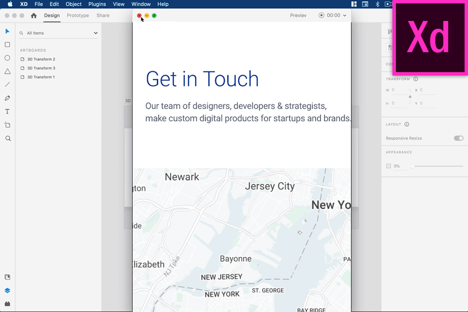Viewport: 468px width, 312px height.
Task: Select the Zoom tool
Action: (7, 138)
